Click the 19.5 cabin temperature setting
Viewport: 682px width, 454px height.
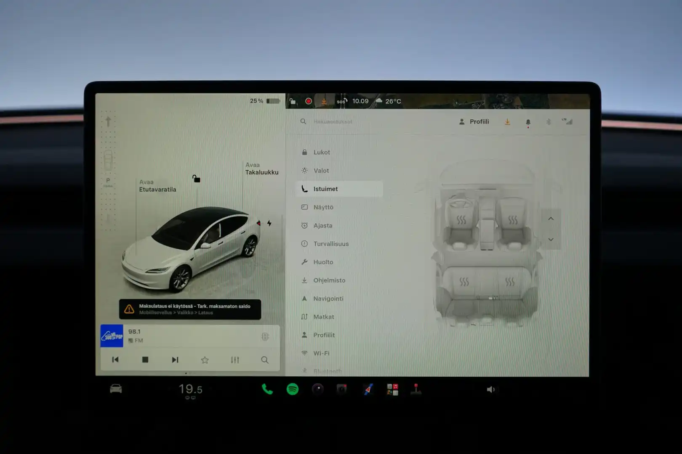pos(190,390)
